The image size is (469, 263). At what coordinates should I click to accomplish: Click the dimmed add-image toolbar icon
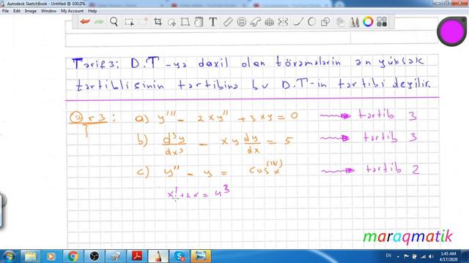point(143,22)
